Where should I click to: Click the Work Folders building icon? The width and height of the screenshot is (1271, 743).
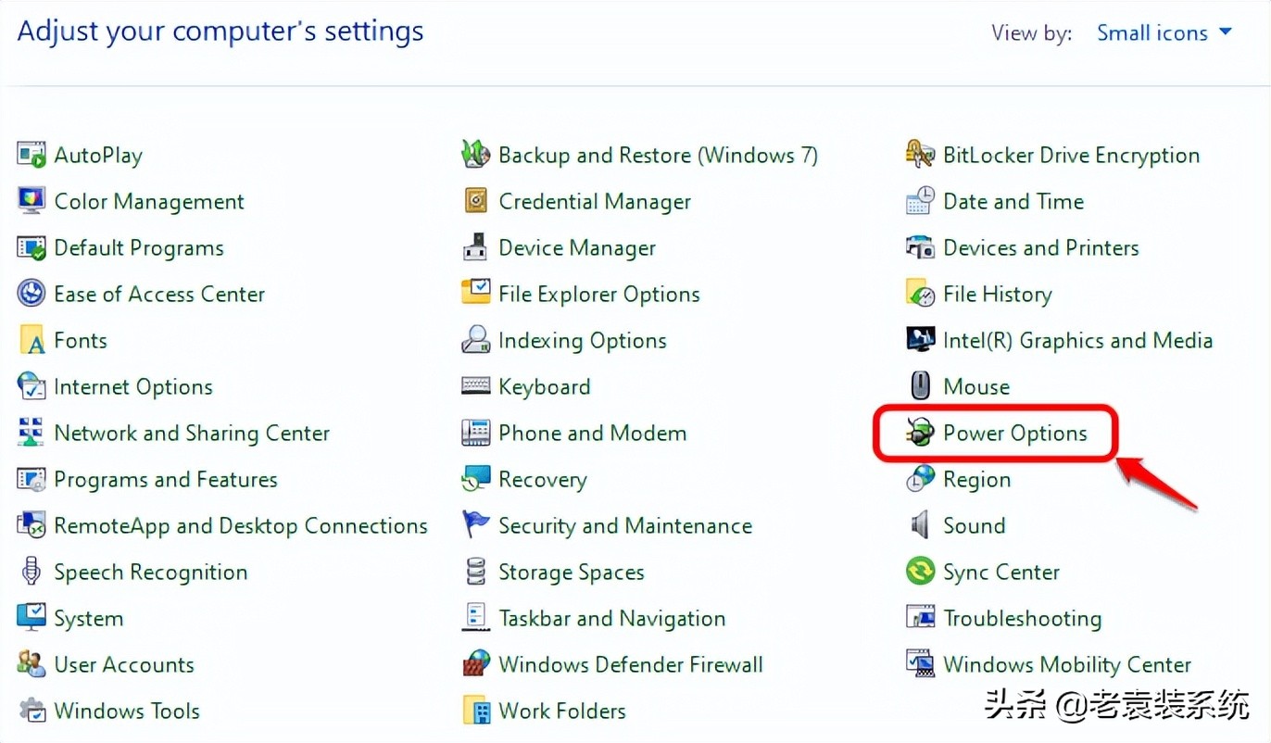point(476,711)
